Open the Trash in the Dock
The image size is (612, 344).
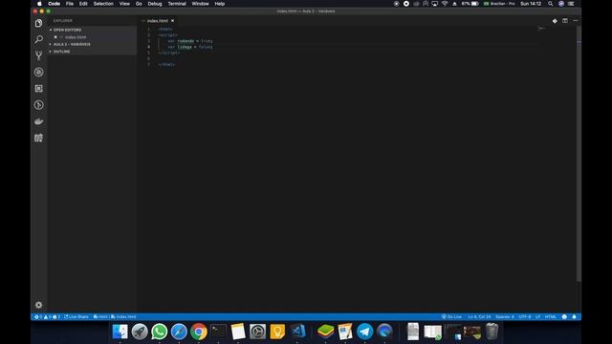[x=492, y=332]
